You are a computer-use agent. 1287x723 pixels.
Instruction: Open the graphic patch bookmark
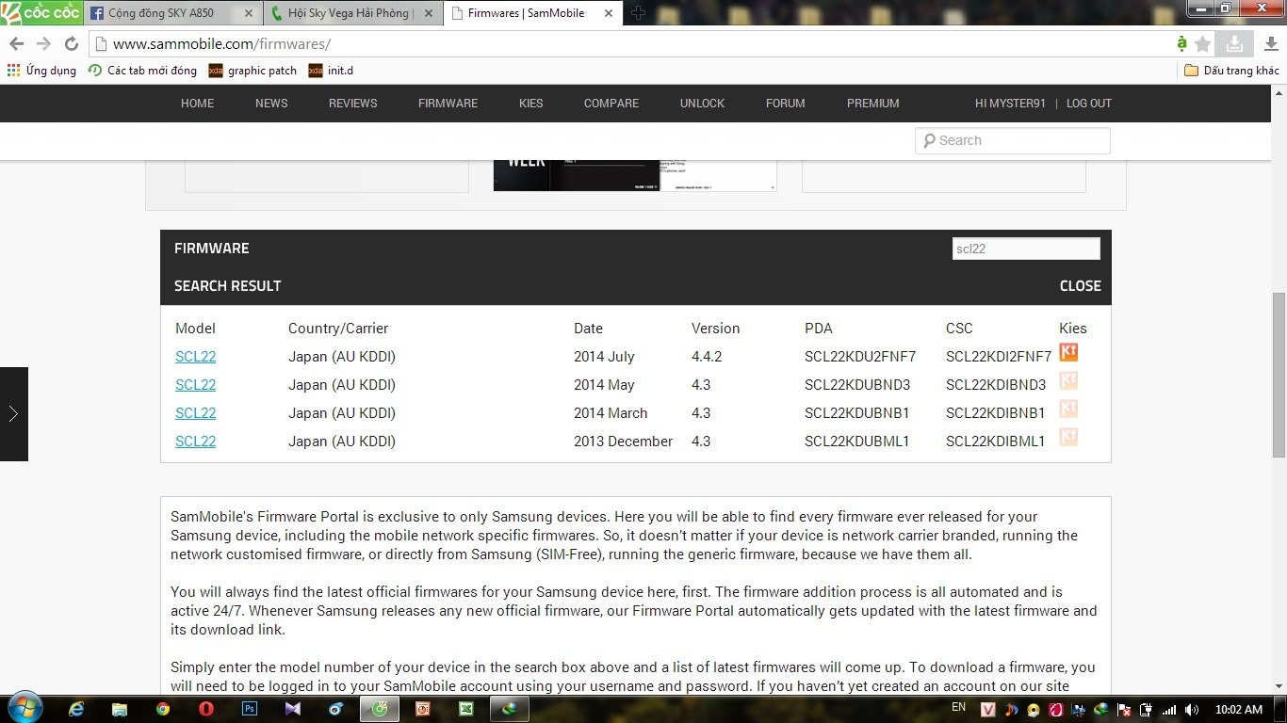(x=253, y=71)
